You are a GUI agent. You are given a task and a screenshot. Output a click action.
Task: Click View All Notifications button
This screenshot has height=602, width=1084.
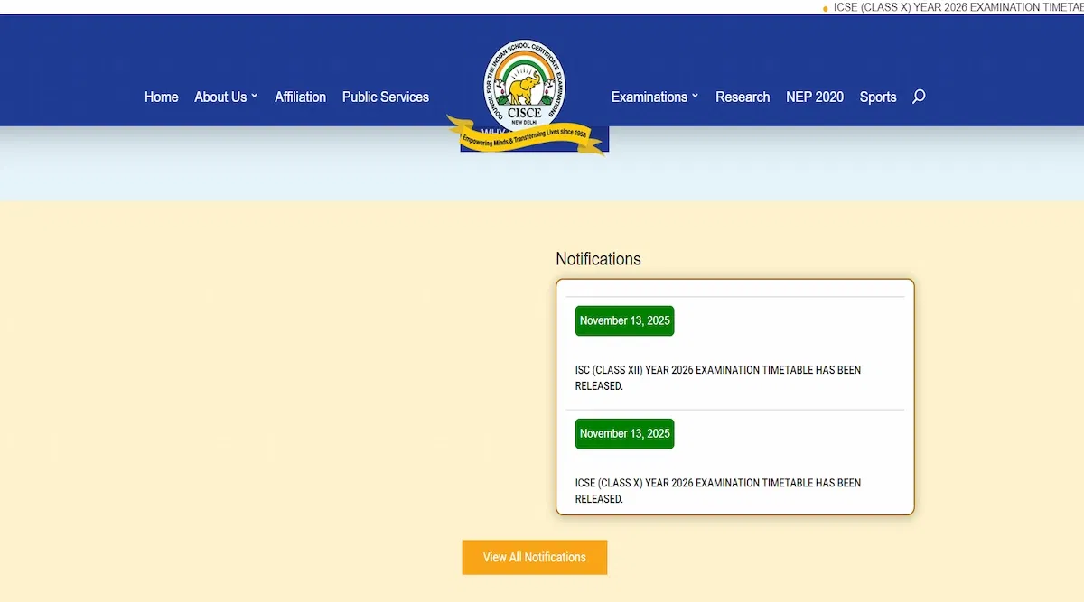click(x=535, y=557)
